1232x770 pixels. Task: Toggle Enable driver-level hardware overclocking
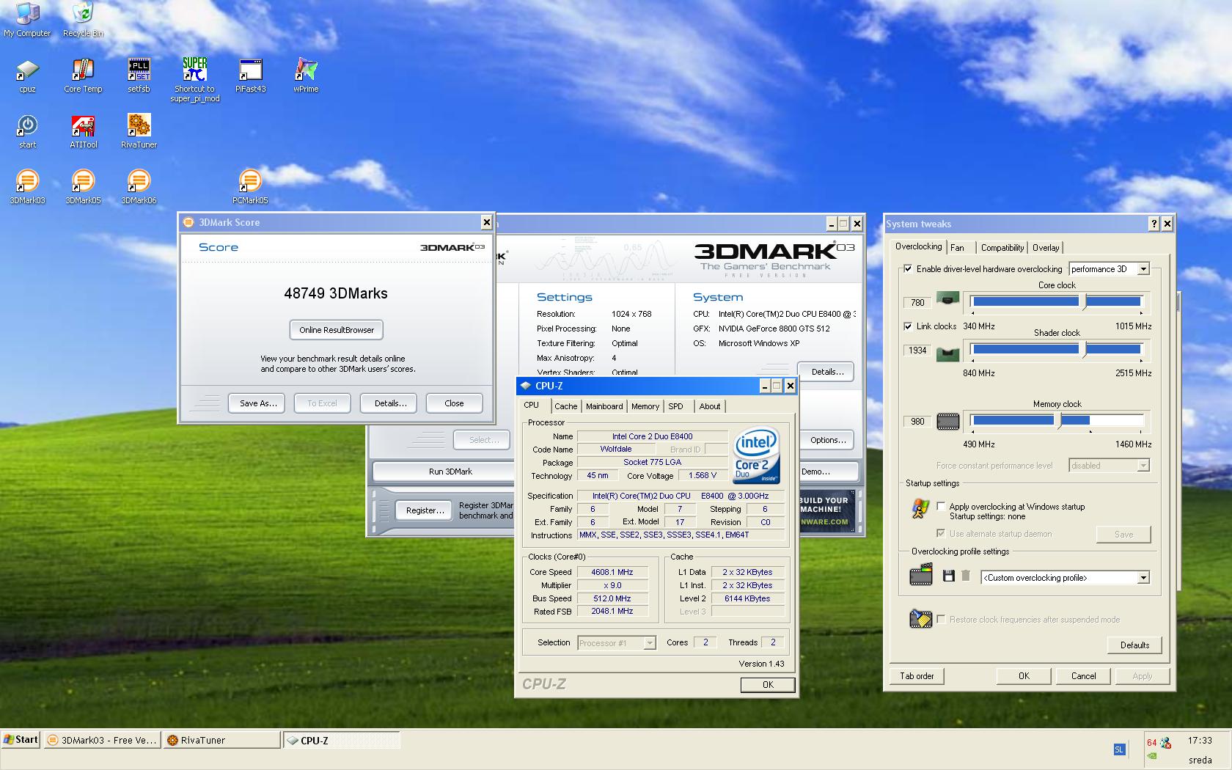point(909,269)
